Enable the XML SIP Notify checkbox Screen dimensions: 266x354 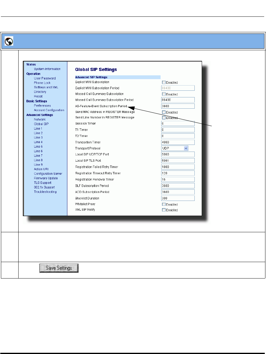[x=164, y=210]
